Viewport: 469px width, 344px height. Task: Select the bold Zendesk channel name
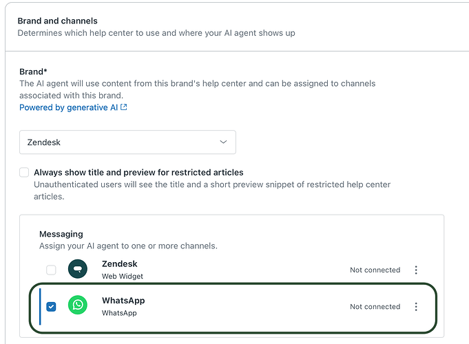pos(120,264)
